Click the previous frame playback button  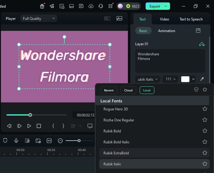pos(9,126)
